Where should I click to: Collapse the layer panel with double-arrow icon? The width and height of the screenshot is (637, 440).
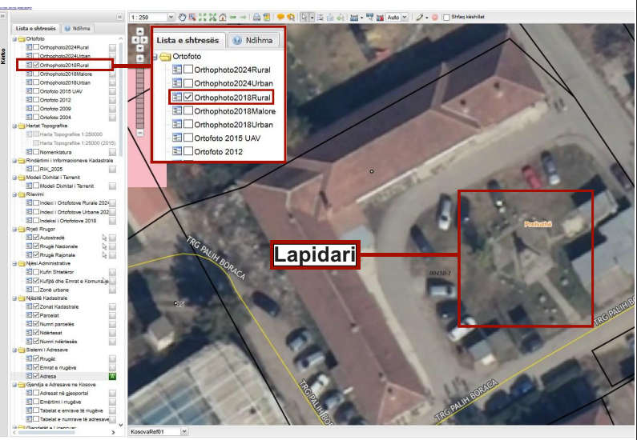[120, 16]
